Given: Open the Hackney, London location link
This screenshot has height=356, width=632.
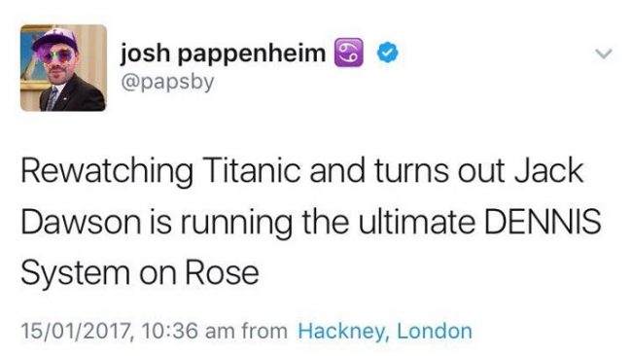Looking at the screenshot, I should click(x=385, y=331).
